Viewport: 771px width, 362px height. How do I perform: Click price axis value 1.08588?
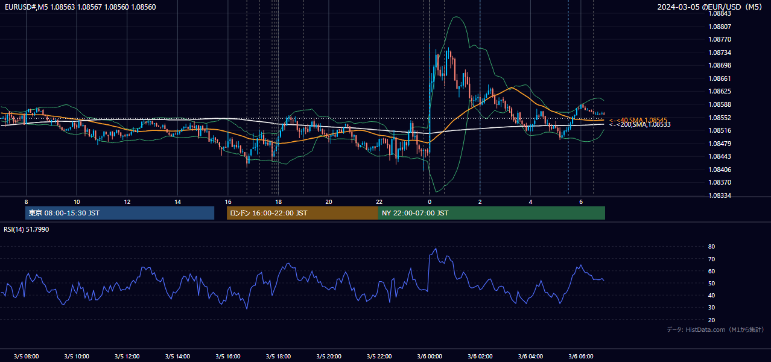(720, 104)
